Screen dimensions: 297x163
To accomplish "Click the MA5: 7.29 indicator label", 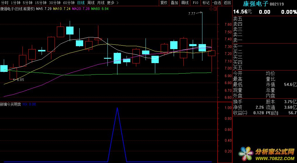I will 44,9.
